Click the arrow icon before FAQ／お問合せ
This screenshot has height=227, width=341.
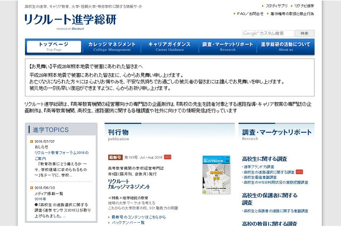(x=234, y=14)
